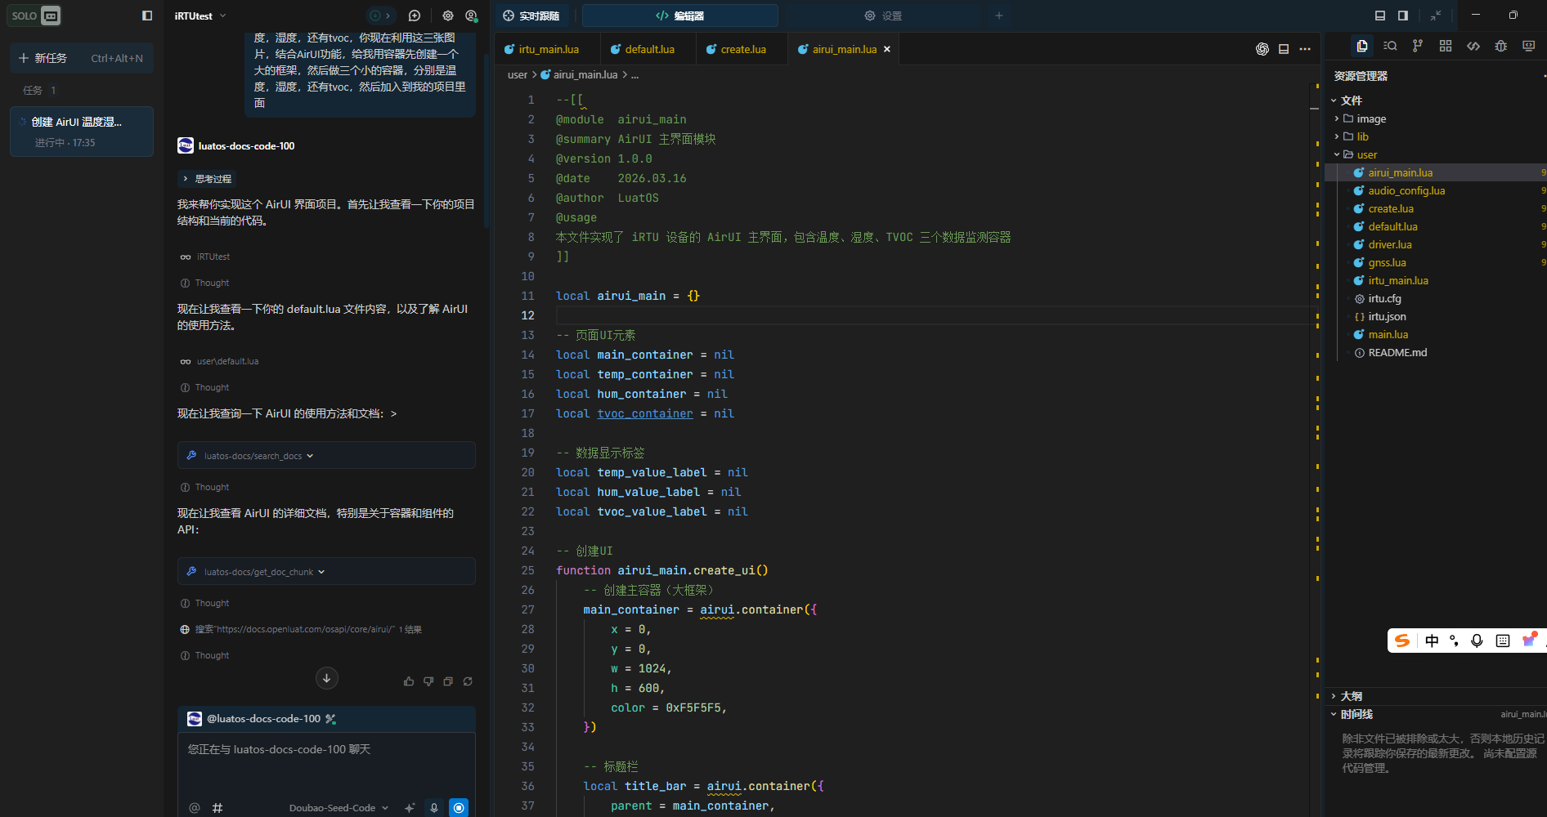Expand the 大纲 outline section
This screenshot has width=1547, height=817.
pyautogui.click(x=1436, y=696)
